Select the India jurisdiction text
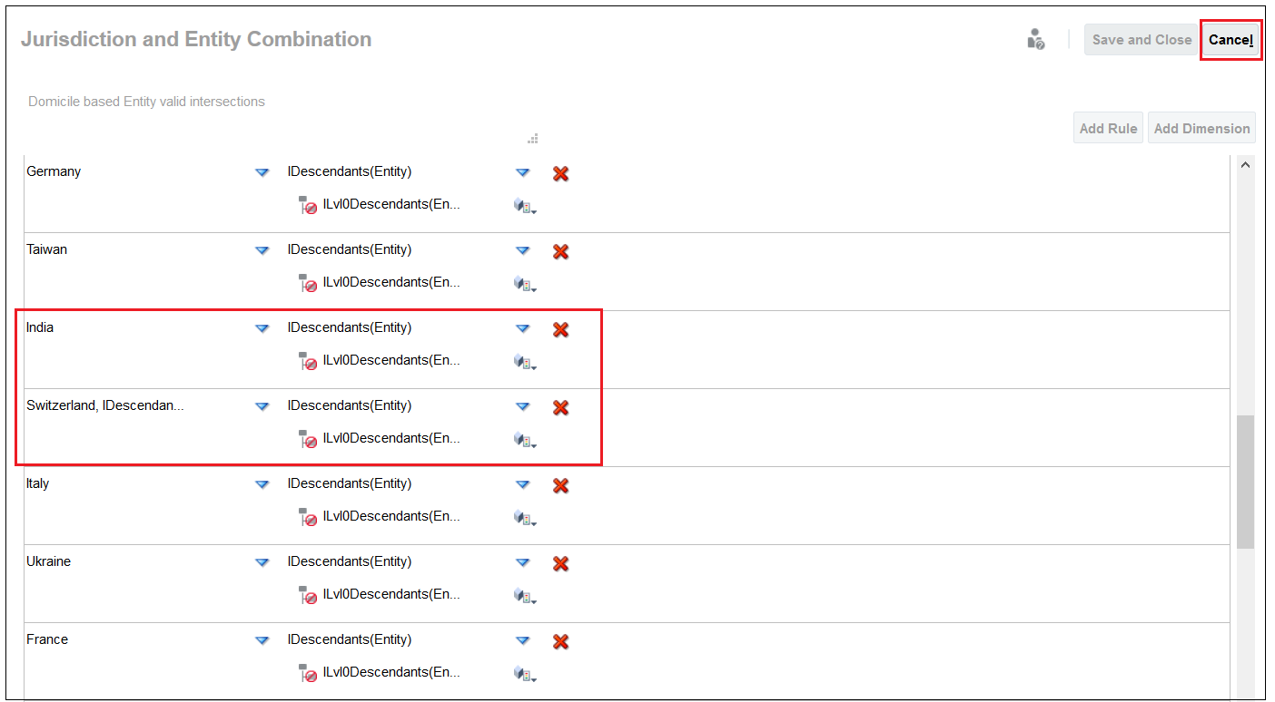 [40, 327]
